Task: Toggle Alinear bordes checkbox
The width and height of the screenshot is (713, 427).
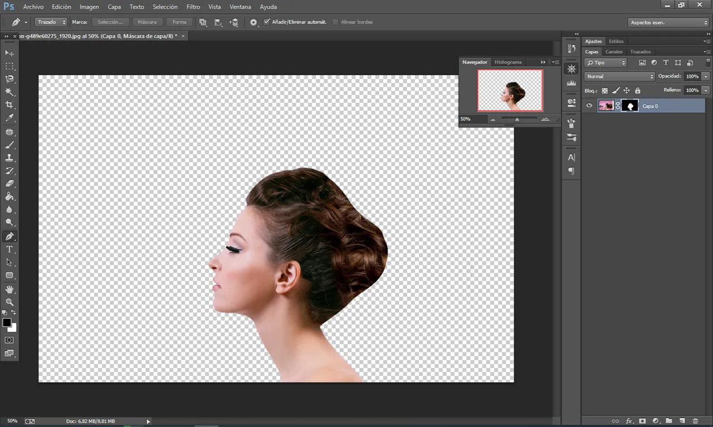Action: [335, 22]
